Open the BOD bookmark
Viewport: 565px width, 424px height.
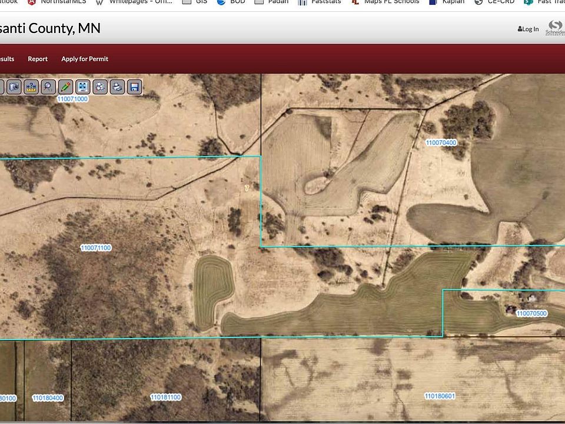pyautogui.click(x=231, y=2)
